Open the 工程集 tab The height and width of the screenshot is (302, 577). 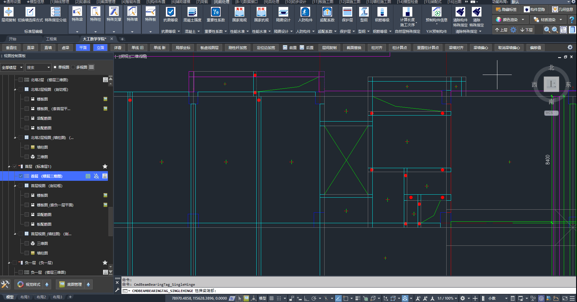pyautogui.click(x=51, y=39)
